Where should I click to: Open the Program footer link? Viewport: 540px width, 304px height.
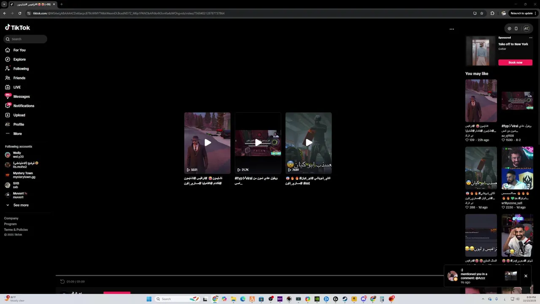pos(11,224)
